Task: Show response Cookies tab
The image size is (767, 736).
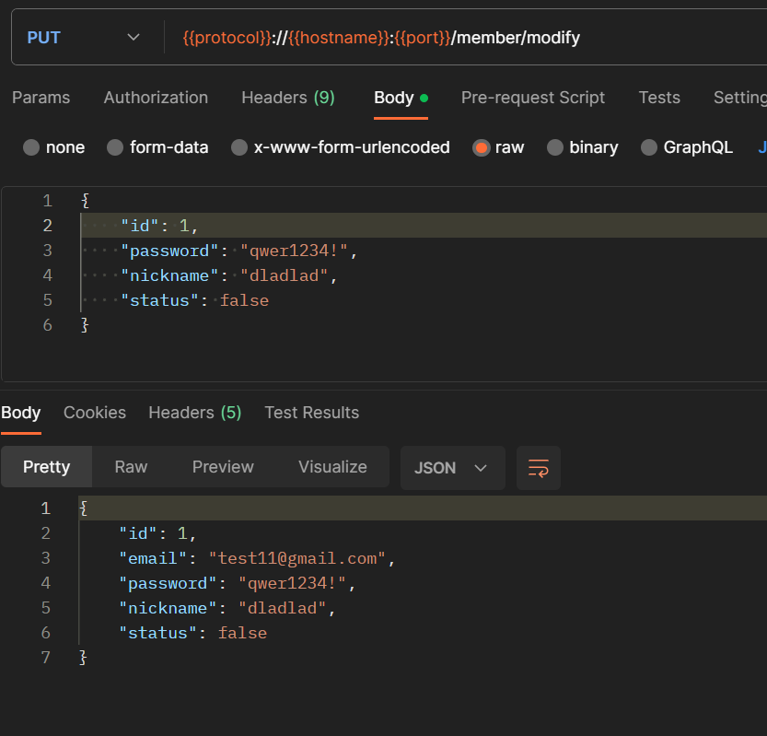Action: [x=95, y=413]
